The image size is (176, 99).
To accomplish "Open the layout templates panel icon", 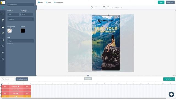I will [x=3, y=14].
